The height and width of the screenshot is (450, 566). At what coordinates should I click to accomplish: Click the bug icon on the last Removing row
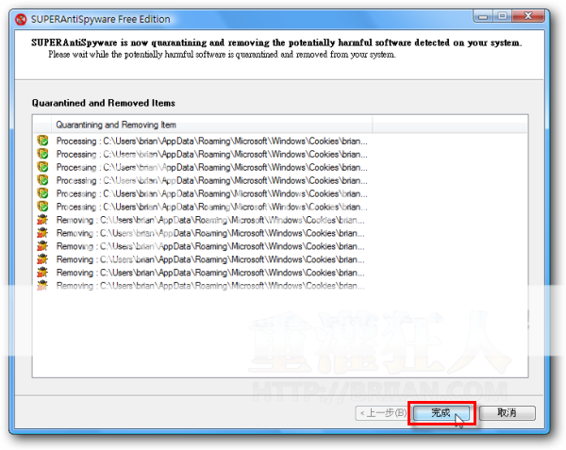tap(42, 285)
